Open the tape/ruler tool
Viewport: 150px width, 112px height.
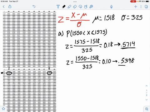91,7
